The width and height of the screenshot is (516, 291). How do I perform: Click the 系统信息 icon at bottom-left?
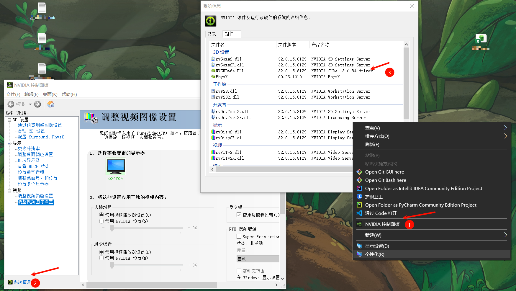pyautogui.click(x=10, y=282)
